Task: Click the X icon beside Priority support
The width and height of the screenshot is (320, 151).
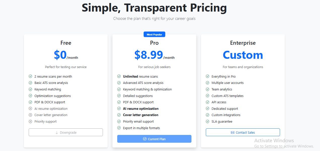Action: 30,121
